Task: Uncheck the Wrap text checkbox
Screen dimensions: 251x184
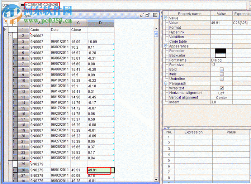Action: click(221, 88)
